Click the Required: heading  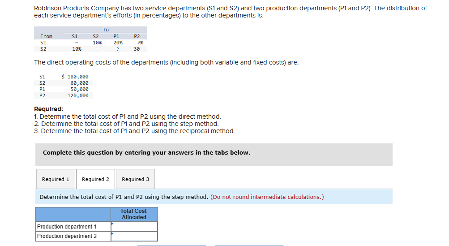click(x=49, y=109)
